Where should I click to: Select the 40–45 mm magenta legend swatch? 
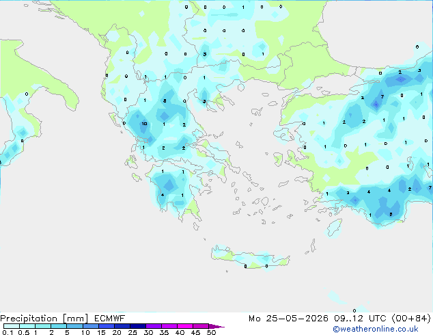pyautogui.click(x=185, y=326)
